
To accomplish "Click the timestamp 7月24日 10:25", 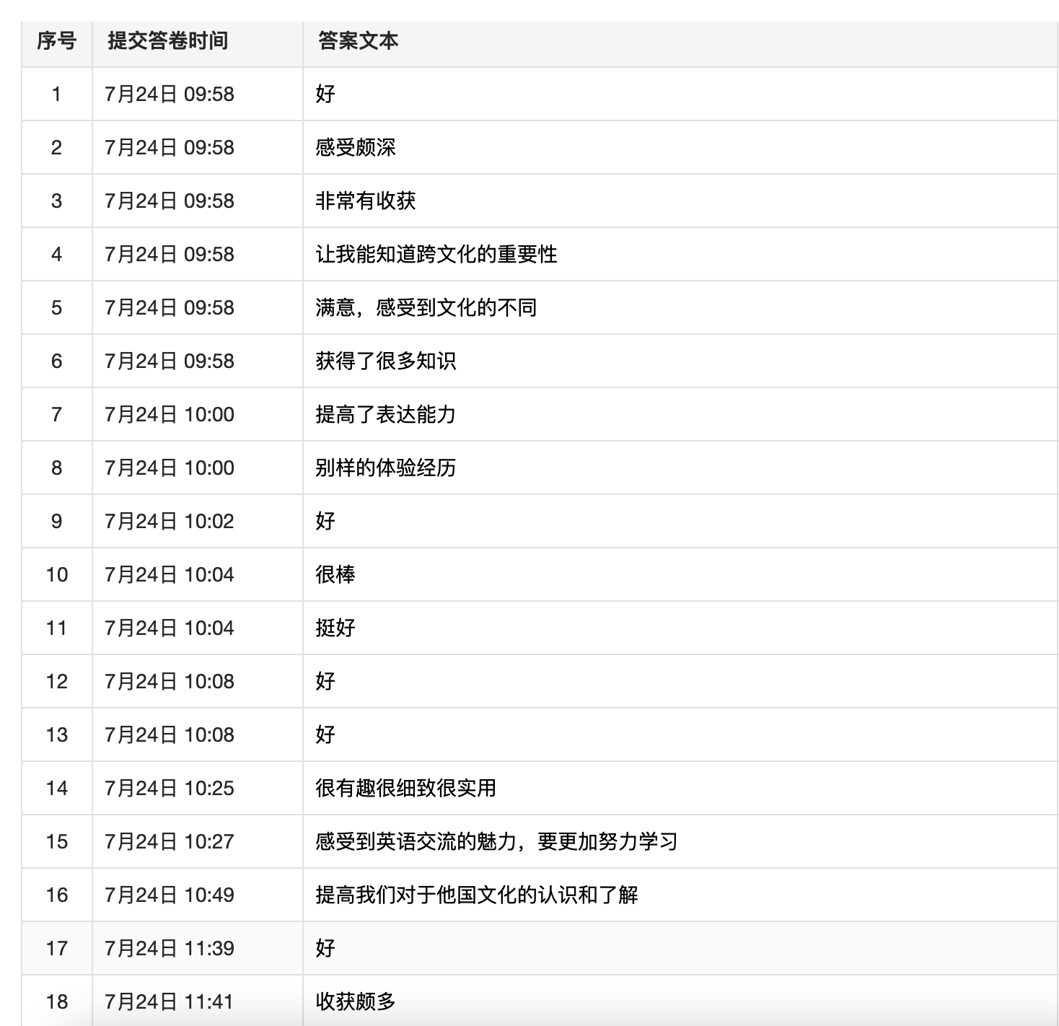I will 170,789.
